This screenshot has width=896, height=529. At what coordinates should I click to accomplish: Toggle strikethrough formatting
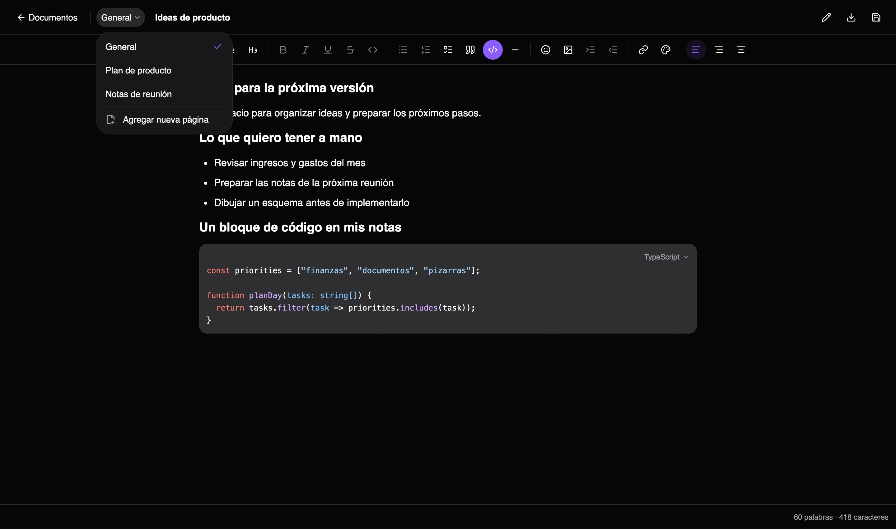(x=350, y=50)
